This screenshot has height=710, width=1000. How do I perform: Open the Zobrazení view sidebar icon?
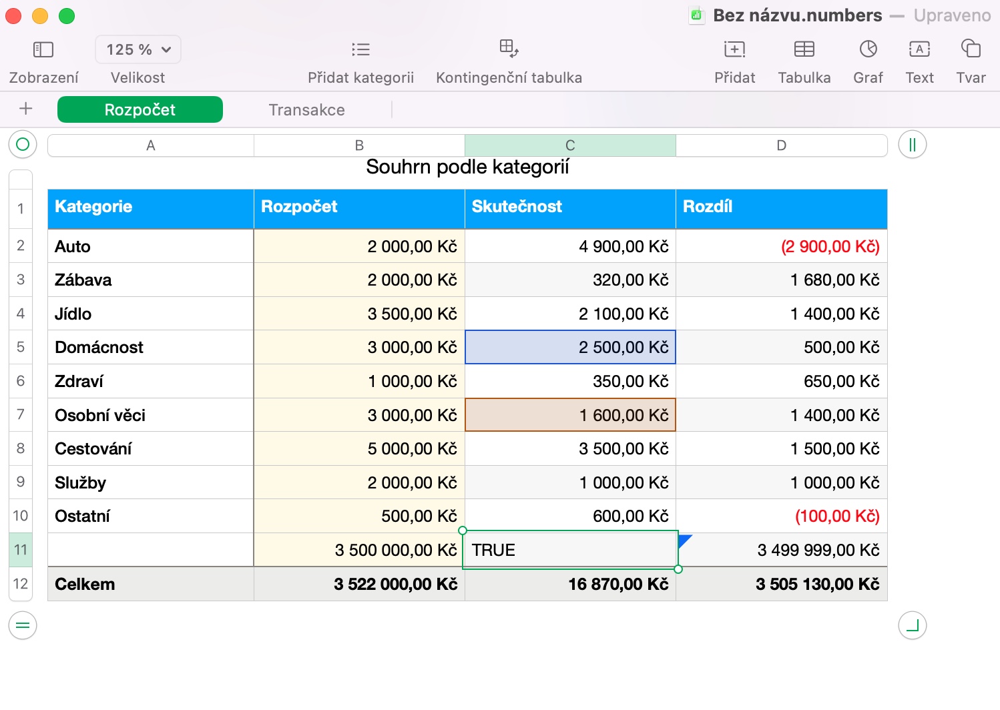pyautogui.click(x=43, y=49)
